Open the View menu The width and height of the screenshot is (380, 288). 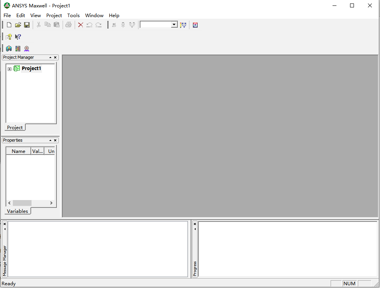point(35,15)
